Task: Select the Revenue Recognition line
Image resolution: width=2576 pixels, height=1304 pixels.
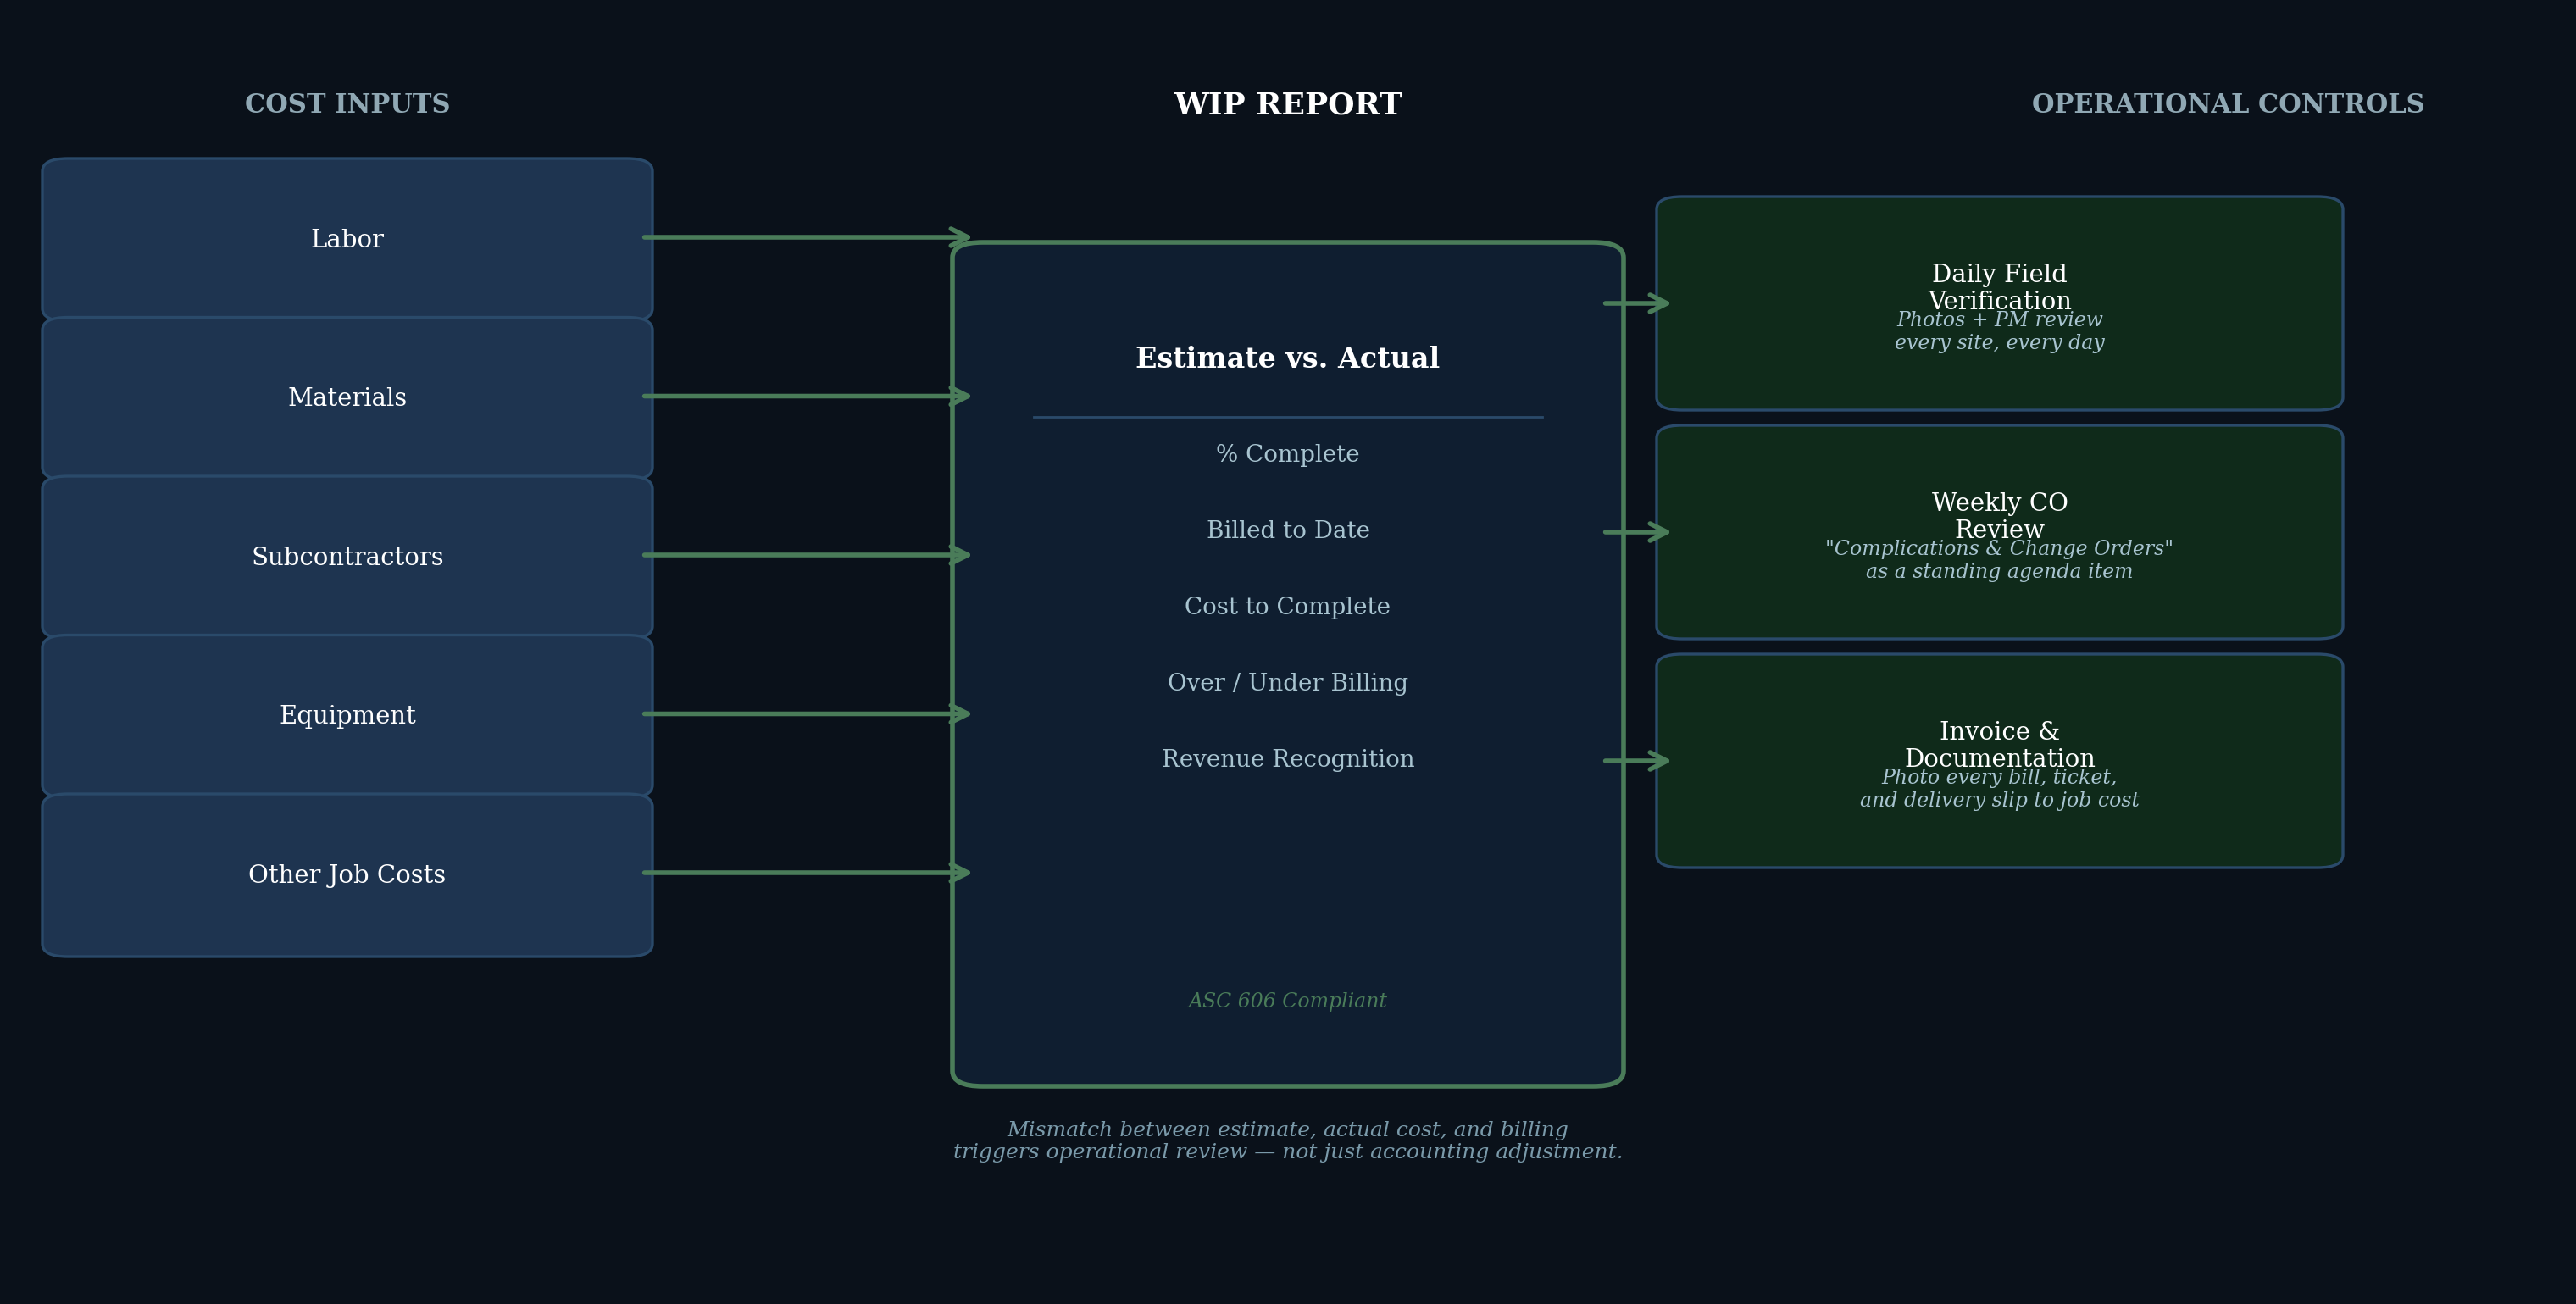Action: point(1288,759)
